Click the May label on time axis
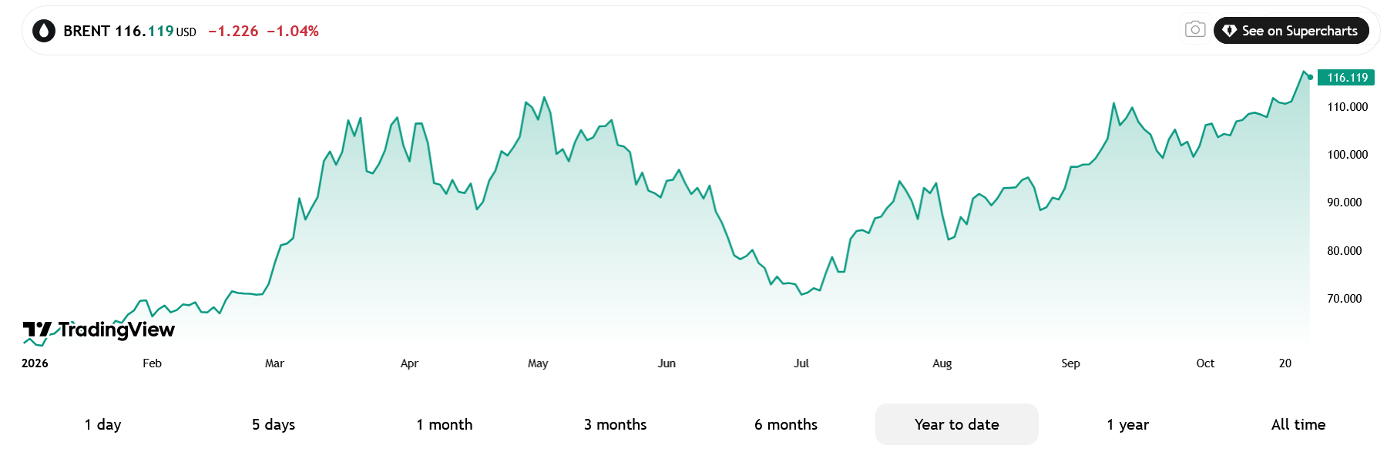This screenshot has width=1387, height=462. click(x=538, y=363)
